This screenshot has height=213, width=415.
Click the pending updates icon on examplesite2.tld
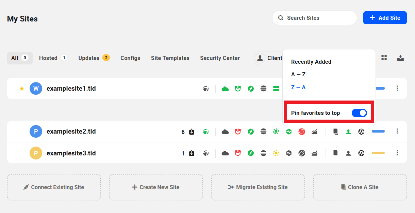point(192,132)
